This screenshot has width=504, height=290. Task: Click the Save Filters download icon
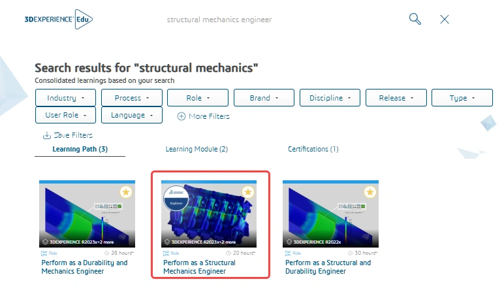pyautogui.click(x=46, y=135)
